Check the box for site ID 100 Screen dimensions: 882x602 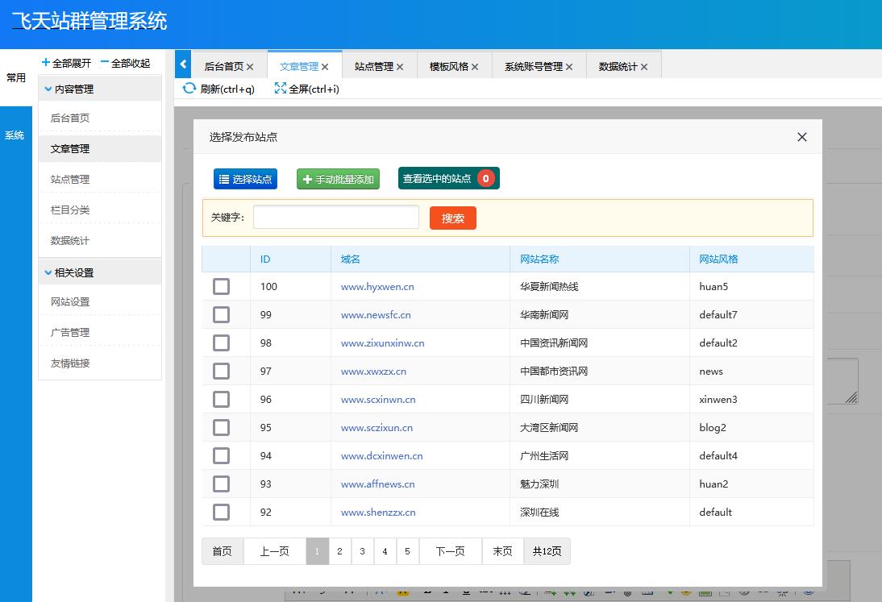221,286
